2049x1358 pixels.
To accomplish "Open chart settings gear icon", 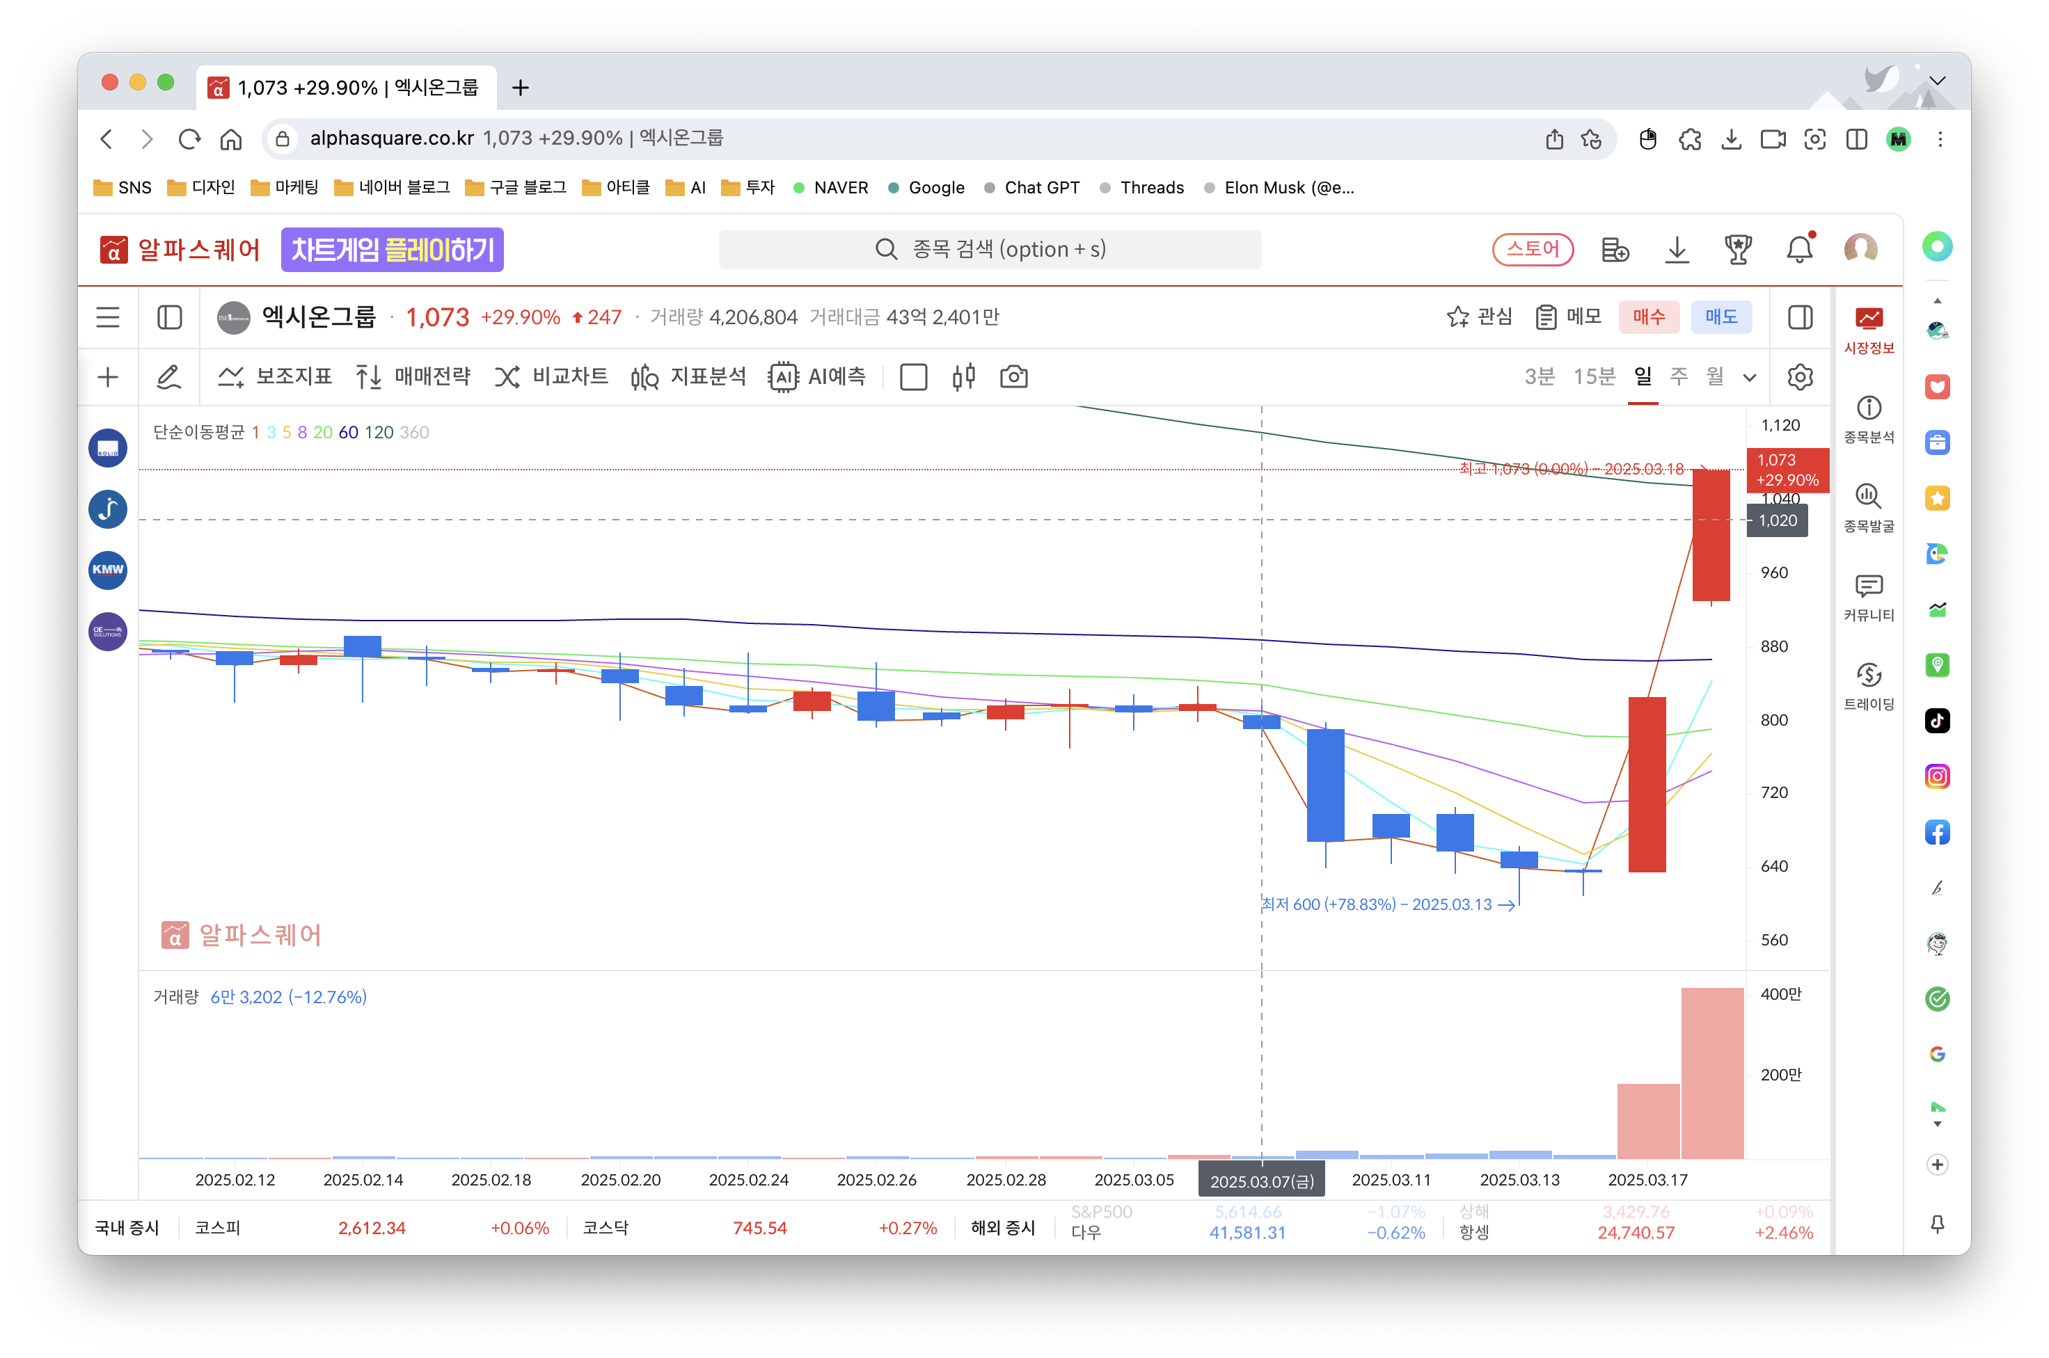I will (x=1799, y=377).
